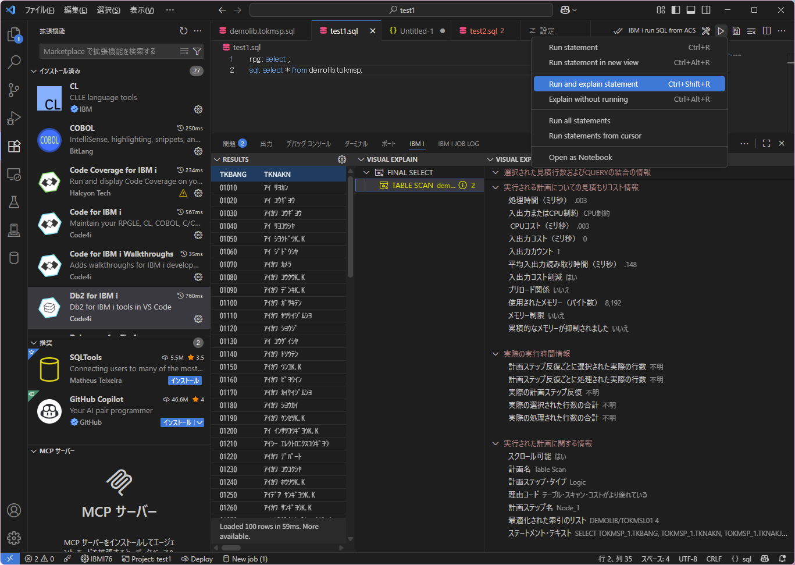Click the Customize Layout icon
The image size is (795, 565).
click(661, 10)
